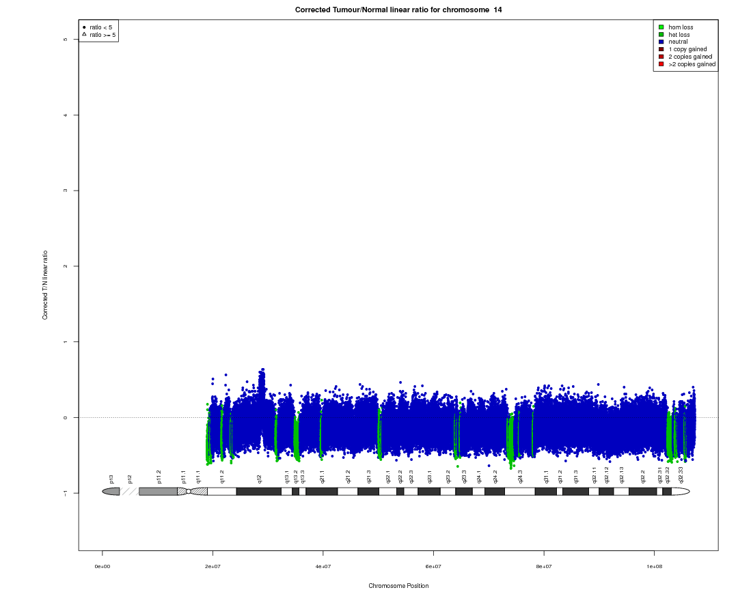This screenshot has height=590, width=738.
Task: Click the p13 cytoband label
Action: 111,479
